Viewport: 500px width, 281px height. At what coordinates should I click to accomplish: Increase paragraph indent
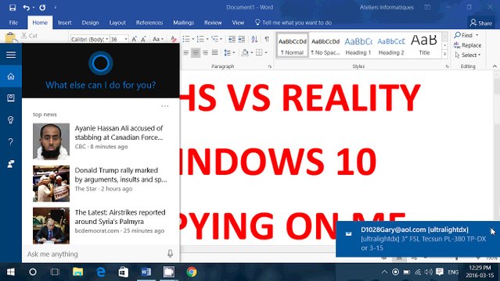point(242,39)
